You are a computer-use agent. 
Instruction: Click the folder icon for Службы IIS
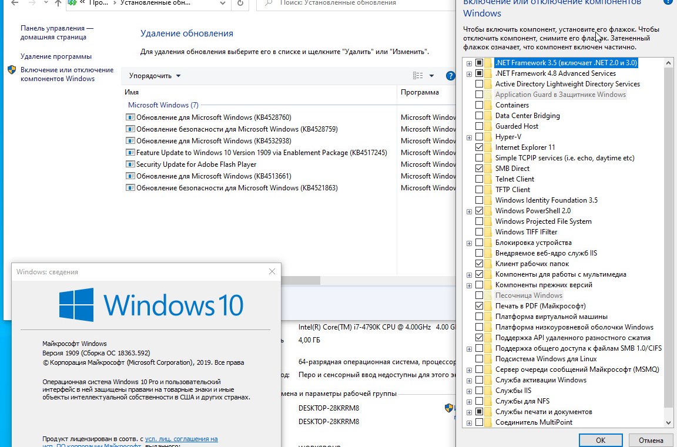pyautogui.click(x=488, y=391)
